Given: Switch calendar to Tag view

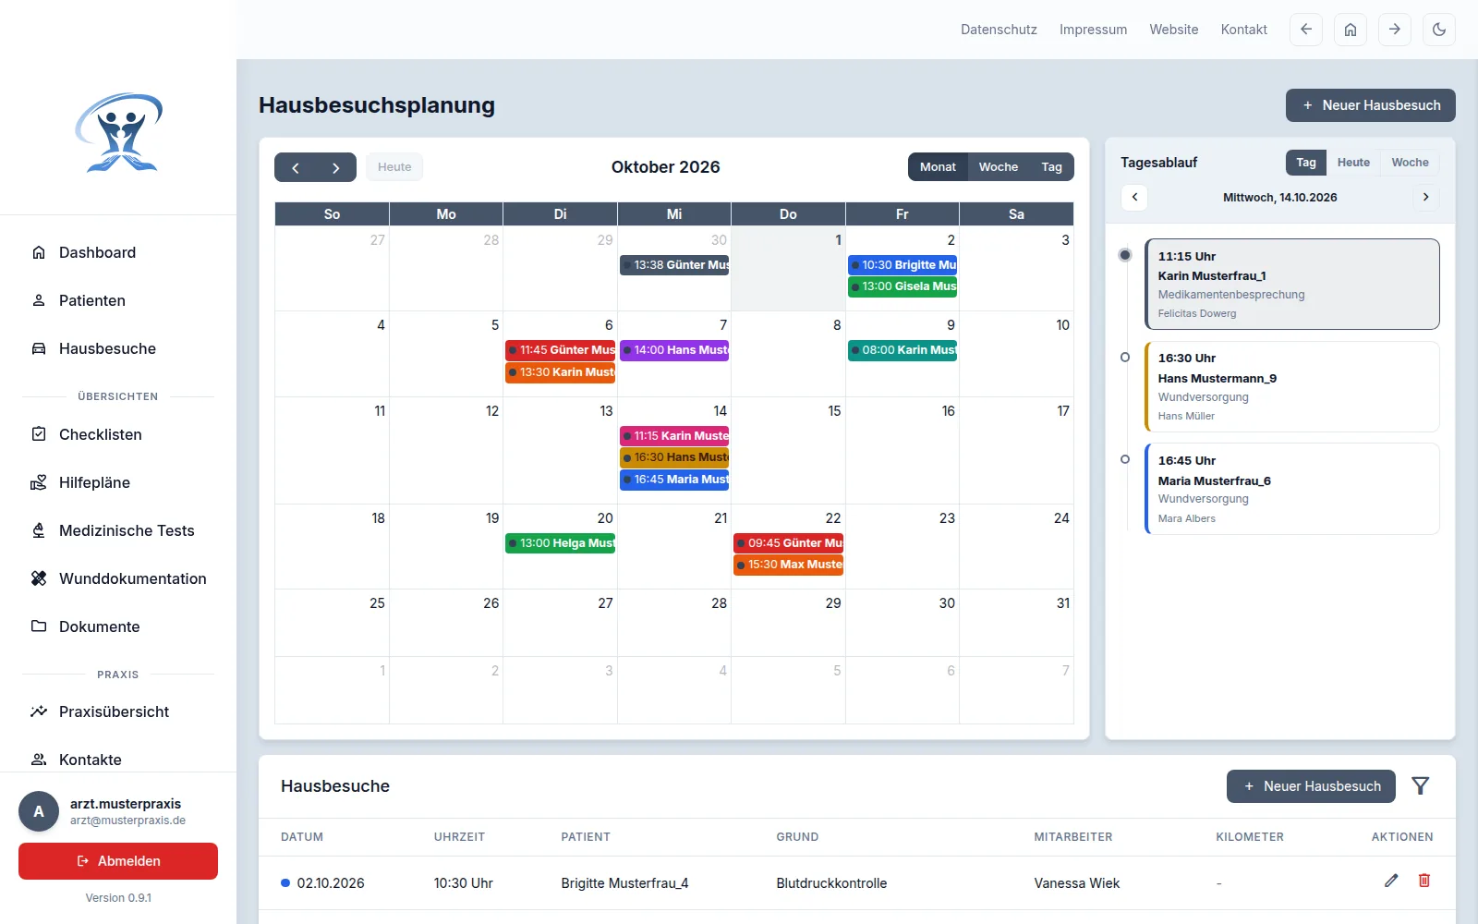Looking at the screenshot, I should click(1051, 167).
